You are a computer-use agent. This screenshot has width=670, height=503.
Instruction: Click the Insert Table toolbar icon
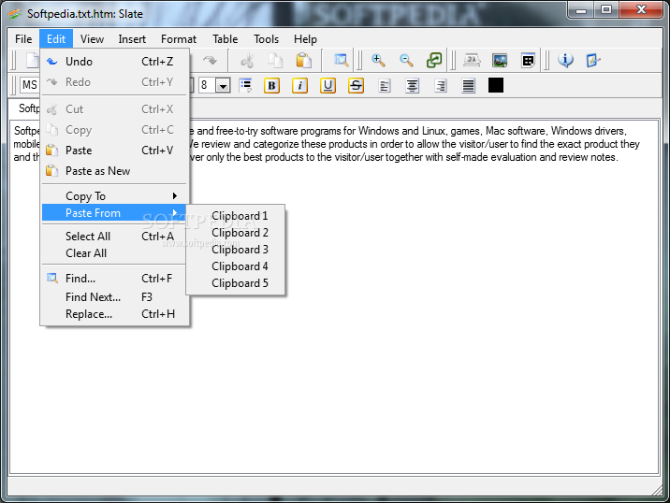point(528,61)
